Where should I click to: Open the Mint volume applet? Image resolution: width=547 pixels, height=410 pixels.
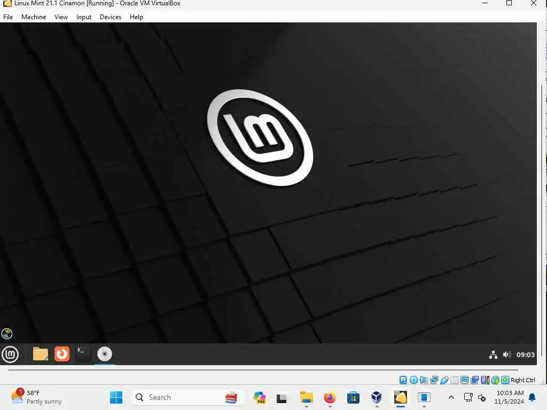pyautogui.click(x=507, y=355)
